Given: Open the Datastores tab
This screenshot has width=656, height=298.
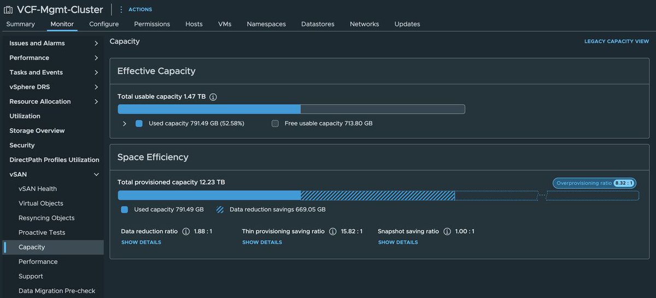Looking at the screenshot, I should [318, 24].
